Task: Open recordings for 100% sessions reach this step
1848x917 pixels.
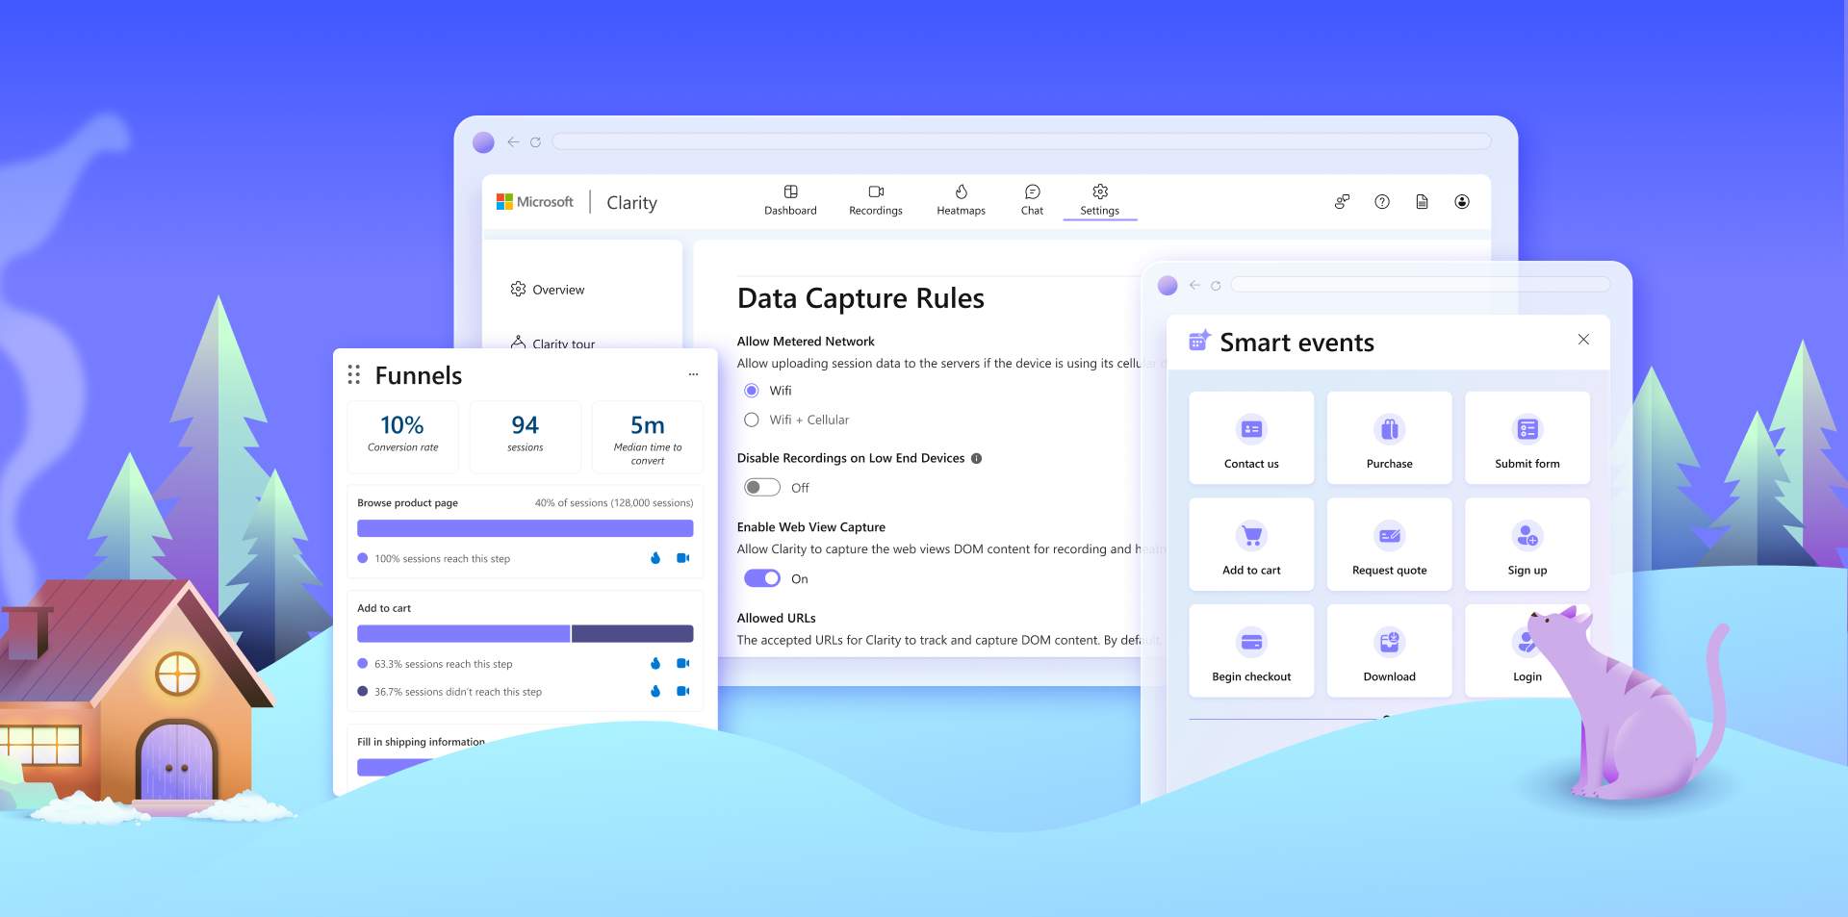Action: pyautogui.click(x=683, y=558)
